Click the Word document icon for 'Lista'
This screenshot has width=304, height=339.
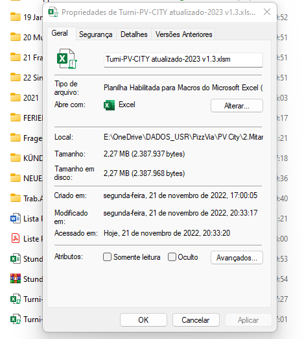16,218
